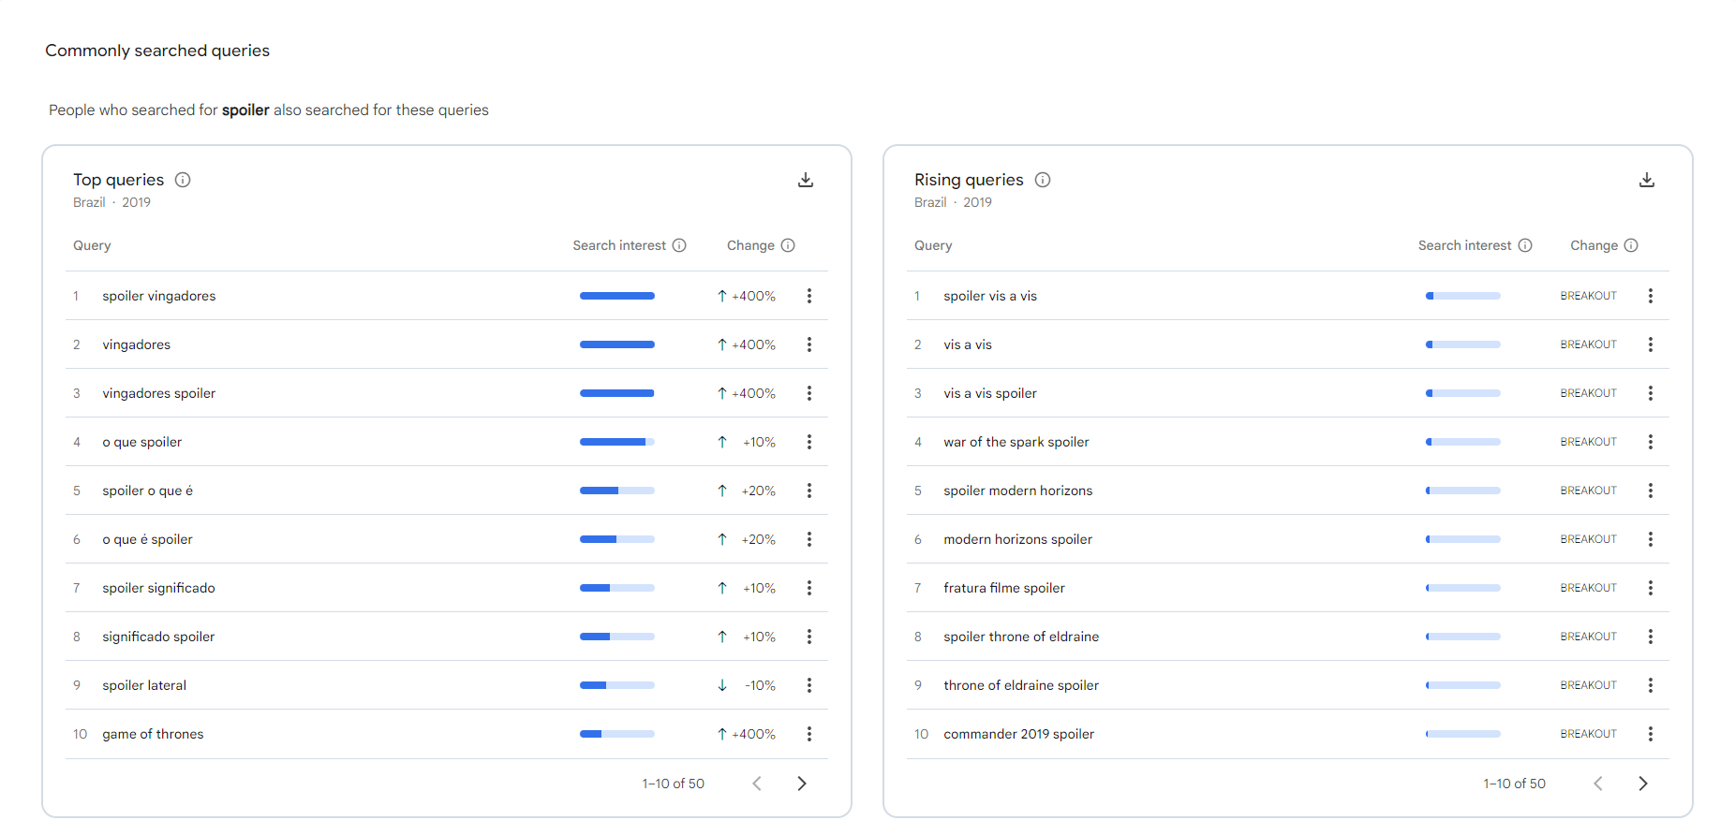Screen dimensions: 1735x835
Task: Show Search interest help in Rising queries
Action: (x=1525, y=245)
